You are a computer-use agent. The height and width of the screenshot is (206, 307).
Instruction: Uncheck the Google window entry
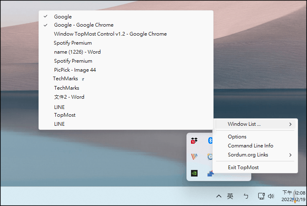click(63, 17)
